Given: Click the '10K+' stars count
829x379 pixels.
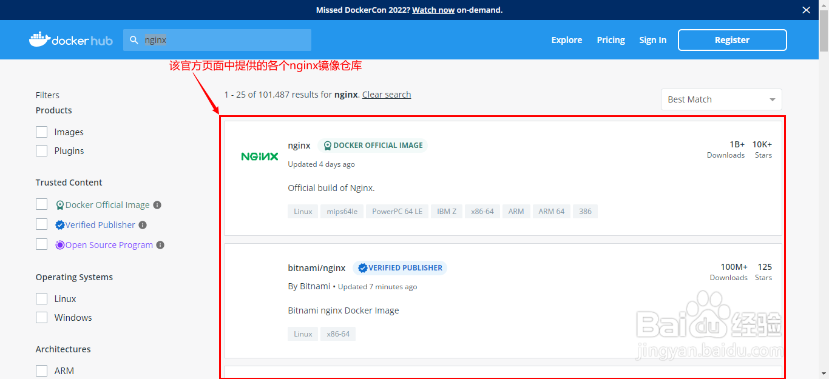Looking at the screenshot, I should click(762, 144).
